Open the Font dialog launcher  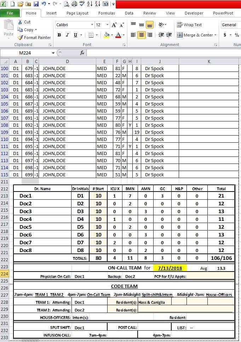(x=124, y=45)
